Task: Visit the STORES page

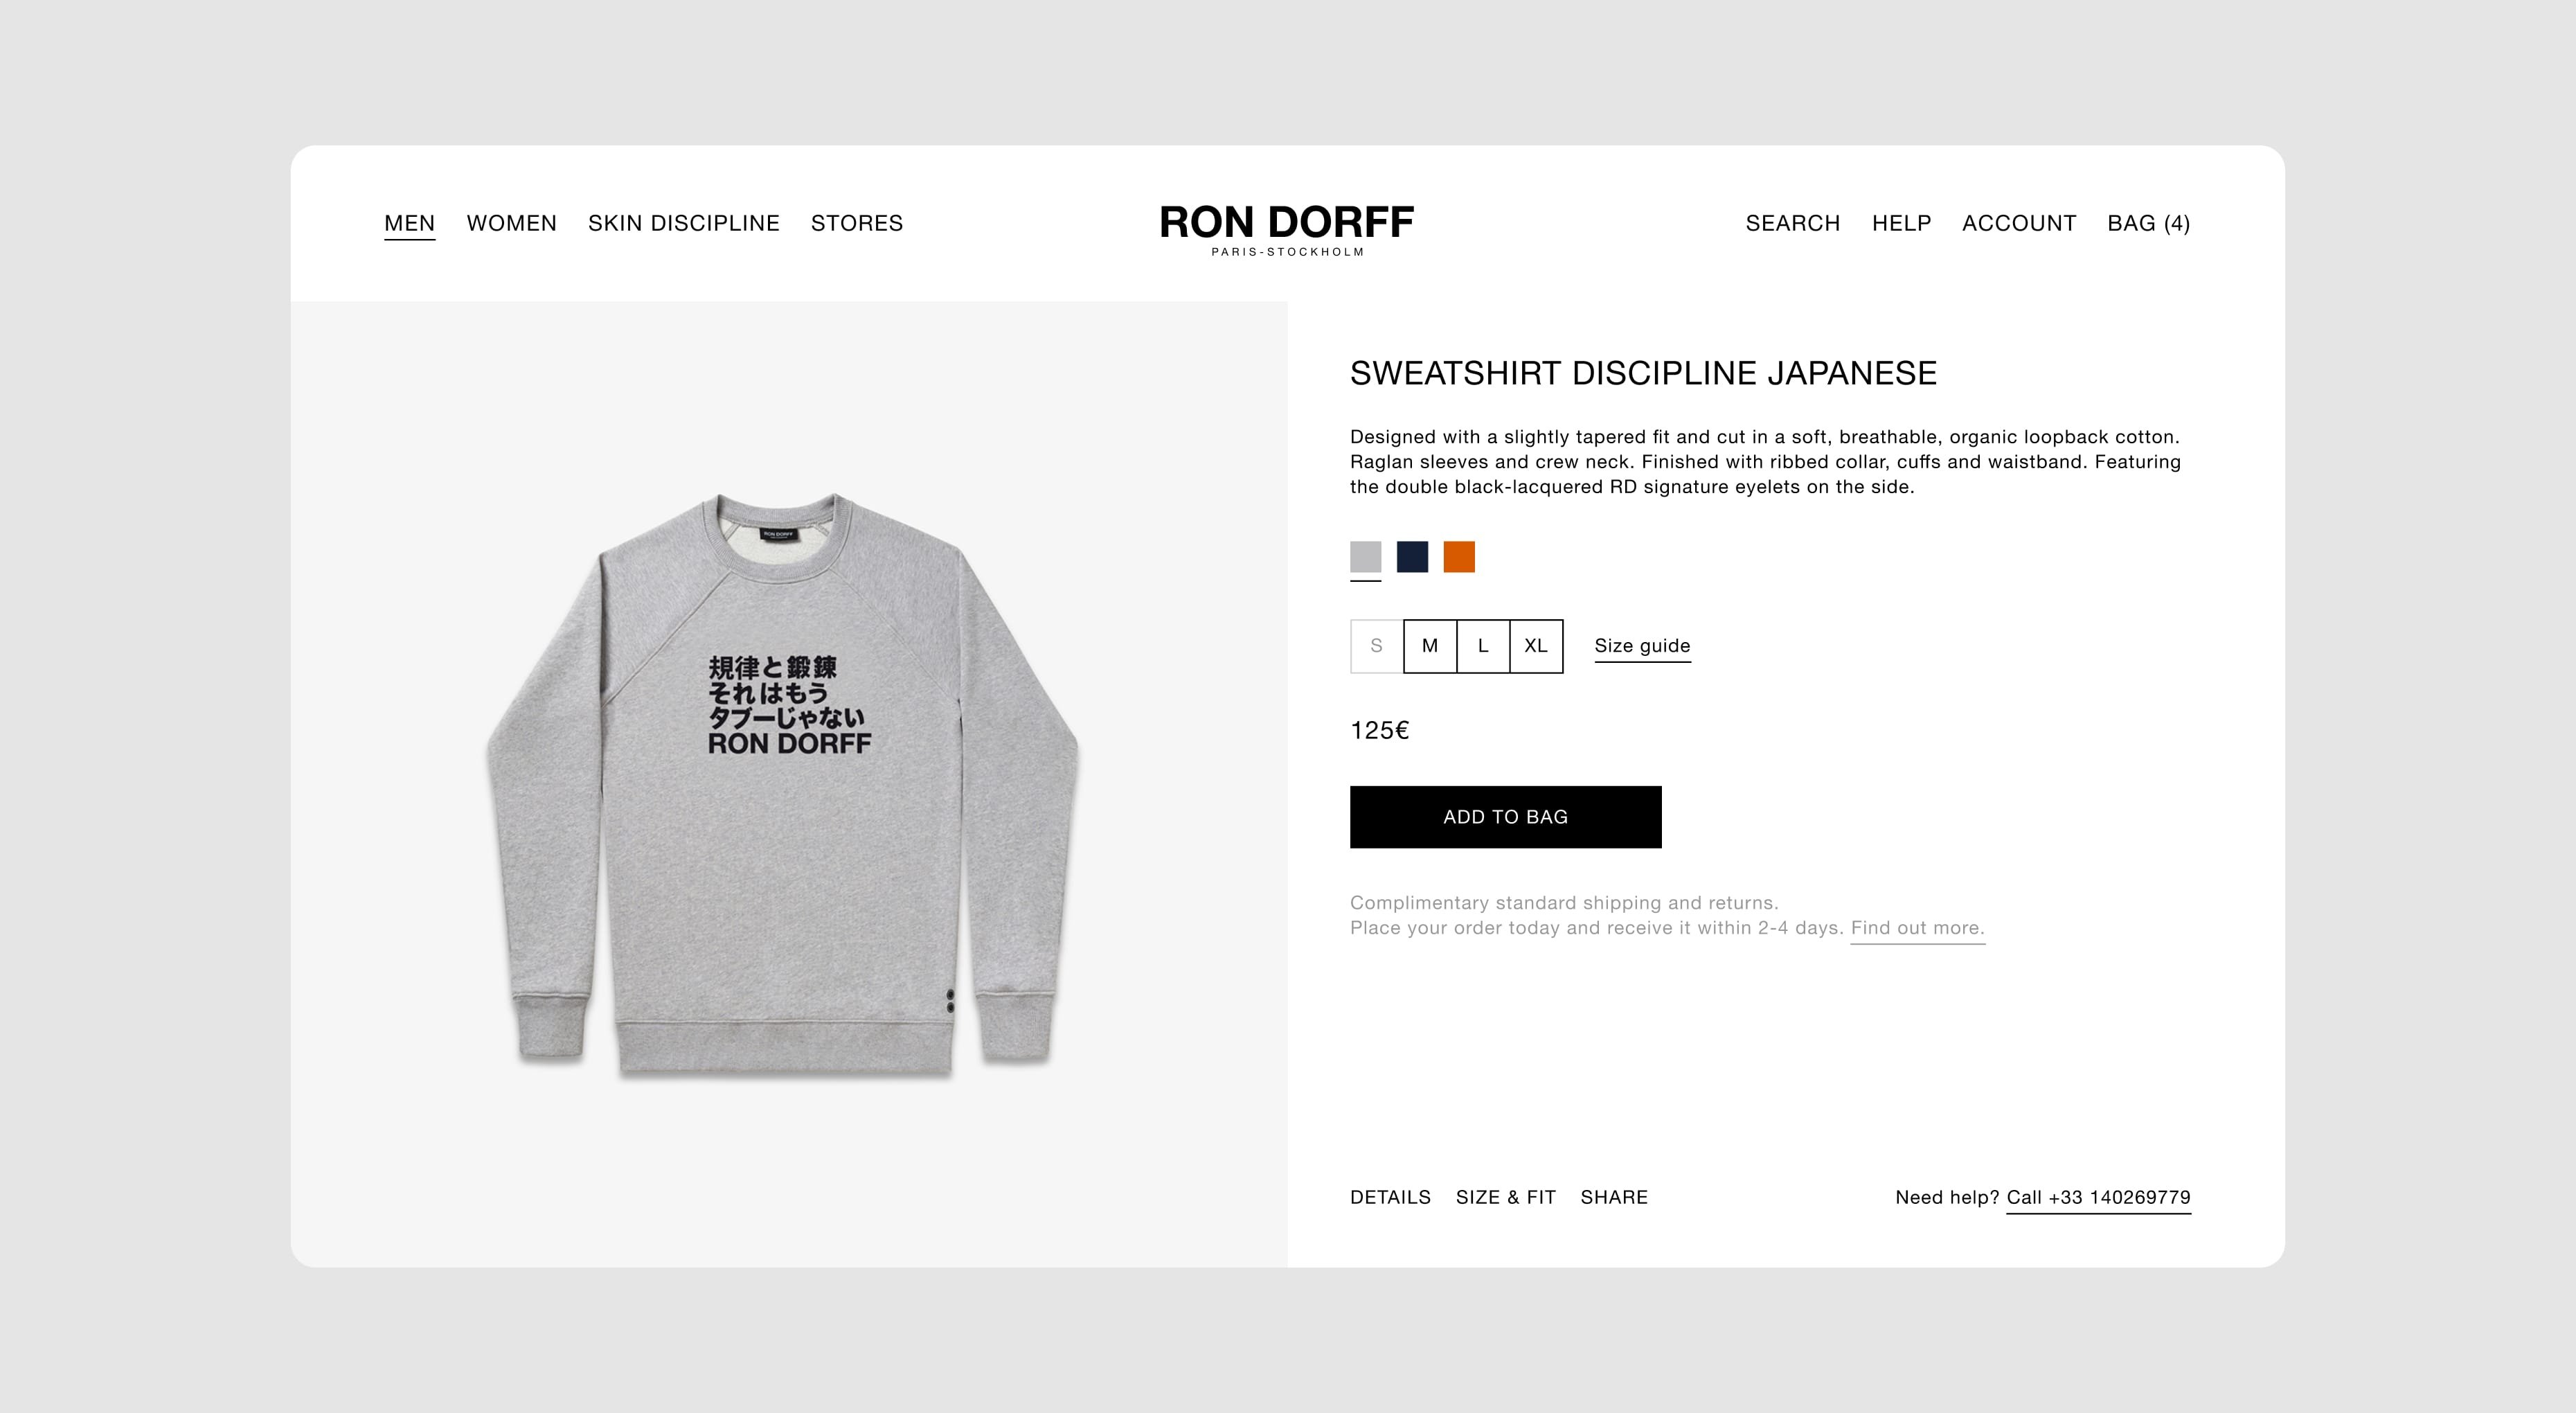Action: coord(857,223)
